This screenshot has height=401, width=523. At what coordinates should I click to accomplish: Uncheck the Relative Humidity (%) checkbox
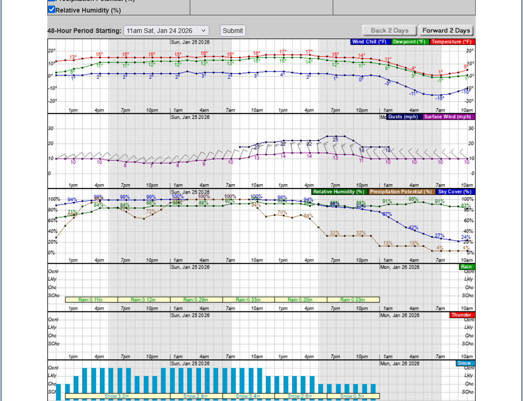click(52, 9)
